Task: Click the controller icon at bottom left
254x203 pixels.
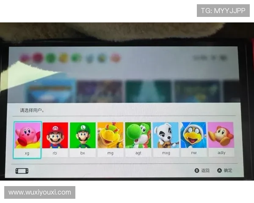Action: coord(22,171)
